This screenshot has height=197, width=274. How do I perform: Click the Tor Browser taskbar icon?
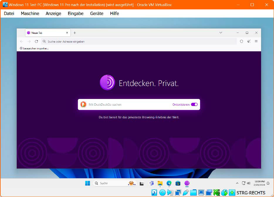click(187, 183)
